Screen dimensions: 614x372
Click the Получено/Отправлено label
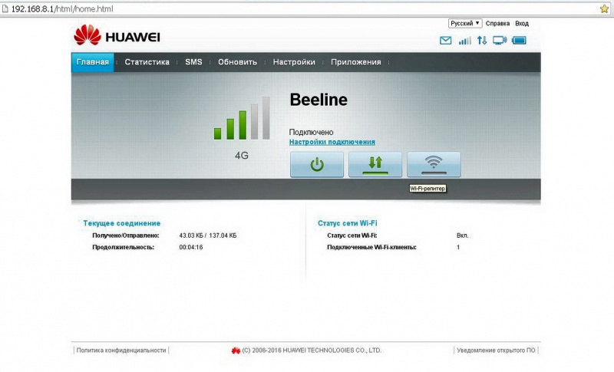point(126,235)
